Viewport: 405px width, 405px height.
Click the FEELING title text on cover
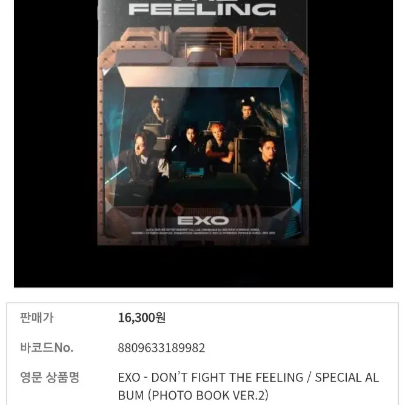coord(202,9)
